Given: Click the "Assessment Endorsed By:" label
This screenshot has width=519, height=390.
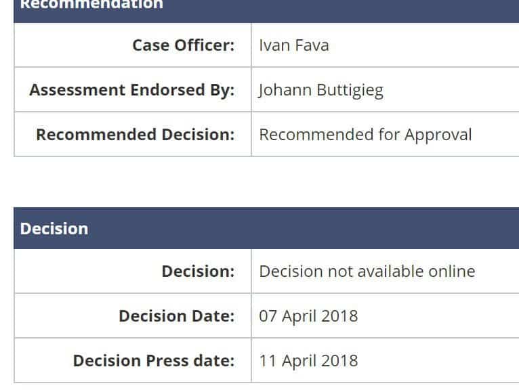Looking at the screenshot, I should click(131, 90).
